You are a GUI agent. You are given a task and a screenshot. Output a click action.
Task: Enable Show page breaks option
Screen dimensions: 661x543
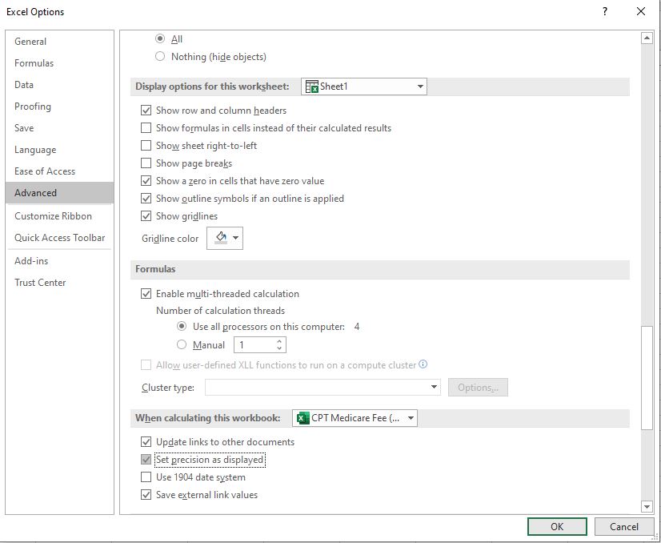(x=146, y=163)
